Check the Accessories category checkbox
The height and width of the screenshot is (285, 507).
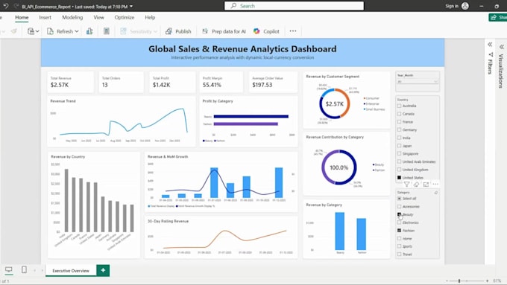pos(400,207)
